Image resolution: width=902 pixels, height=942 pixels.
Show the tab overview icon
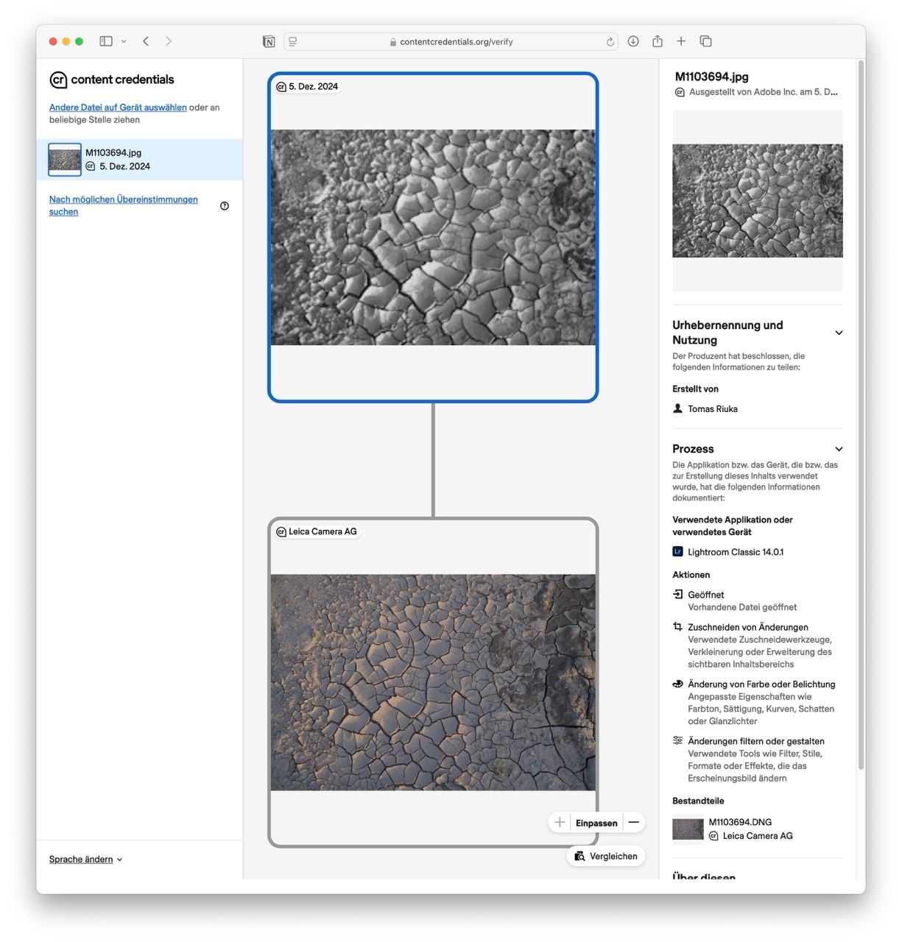click(705, 41)
